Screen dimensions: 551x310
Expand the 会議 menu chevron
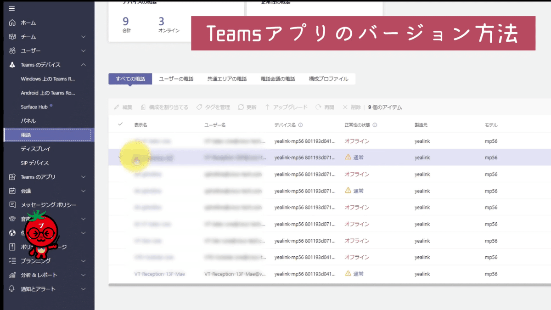pos(83,191)
